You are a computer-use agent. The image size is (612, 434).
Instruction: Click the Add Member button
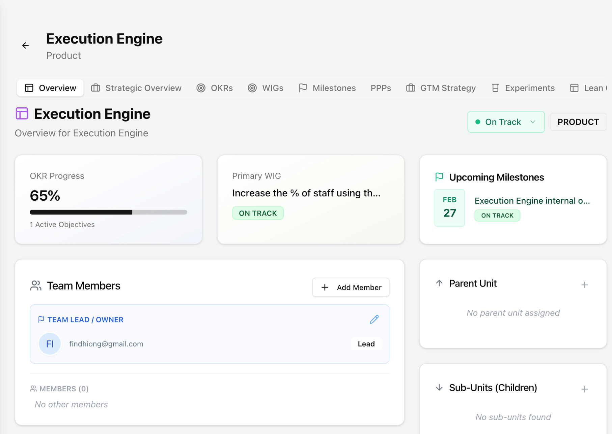point(351,287)
